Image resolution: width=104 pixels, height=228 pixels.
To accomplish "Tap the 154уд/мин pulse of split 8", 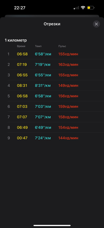I will 68,127.
